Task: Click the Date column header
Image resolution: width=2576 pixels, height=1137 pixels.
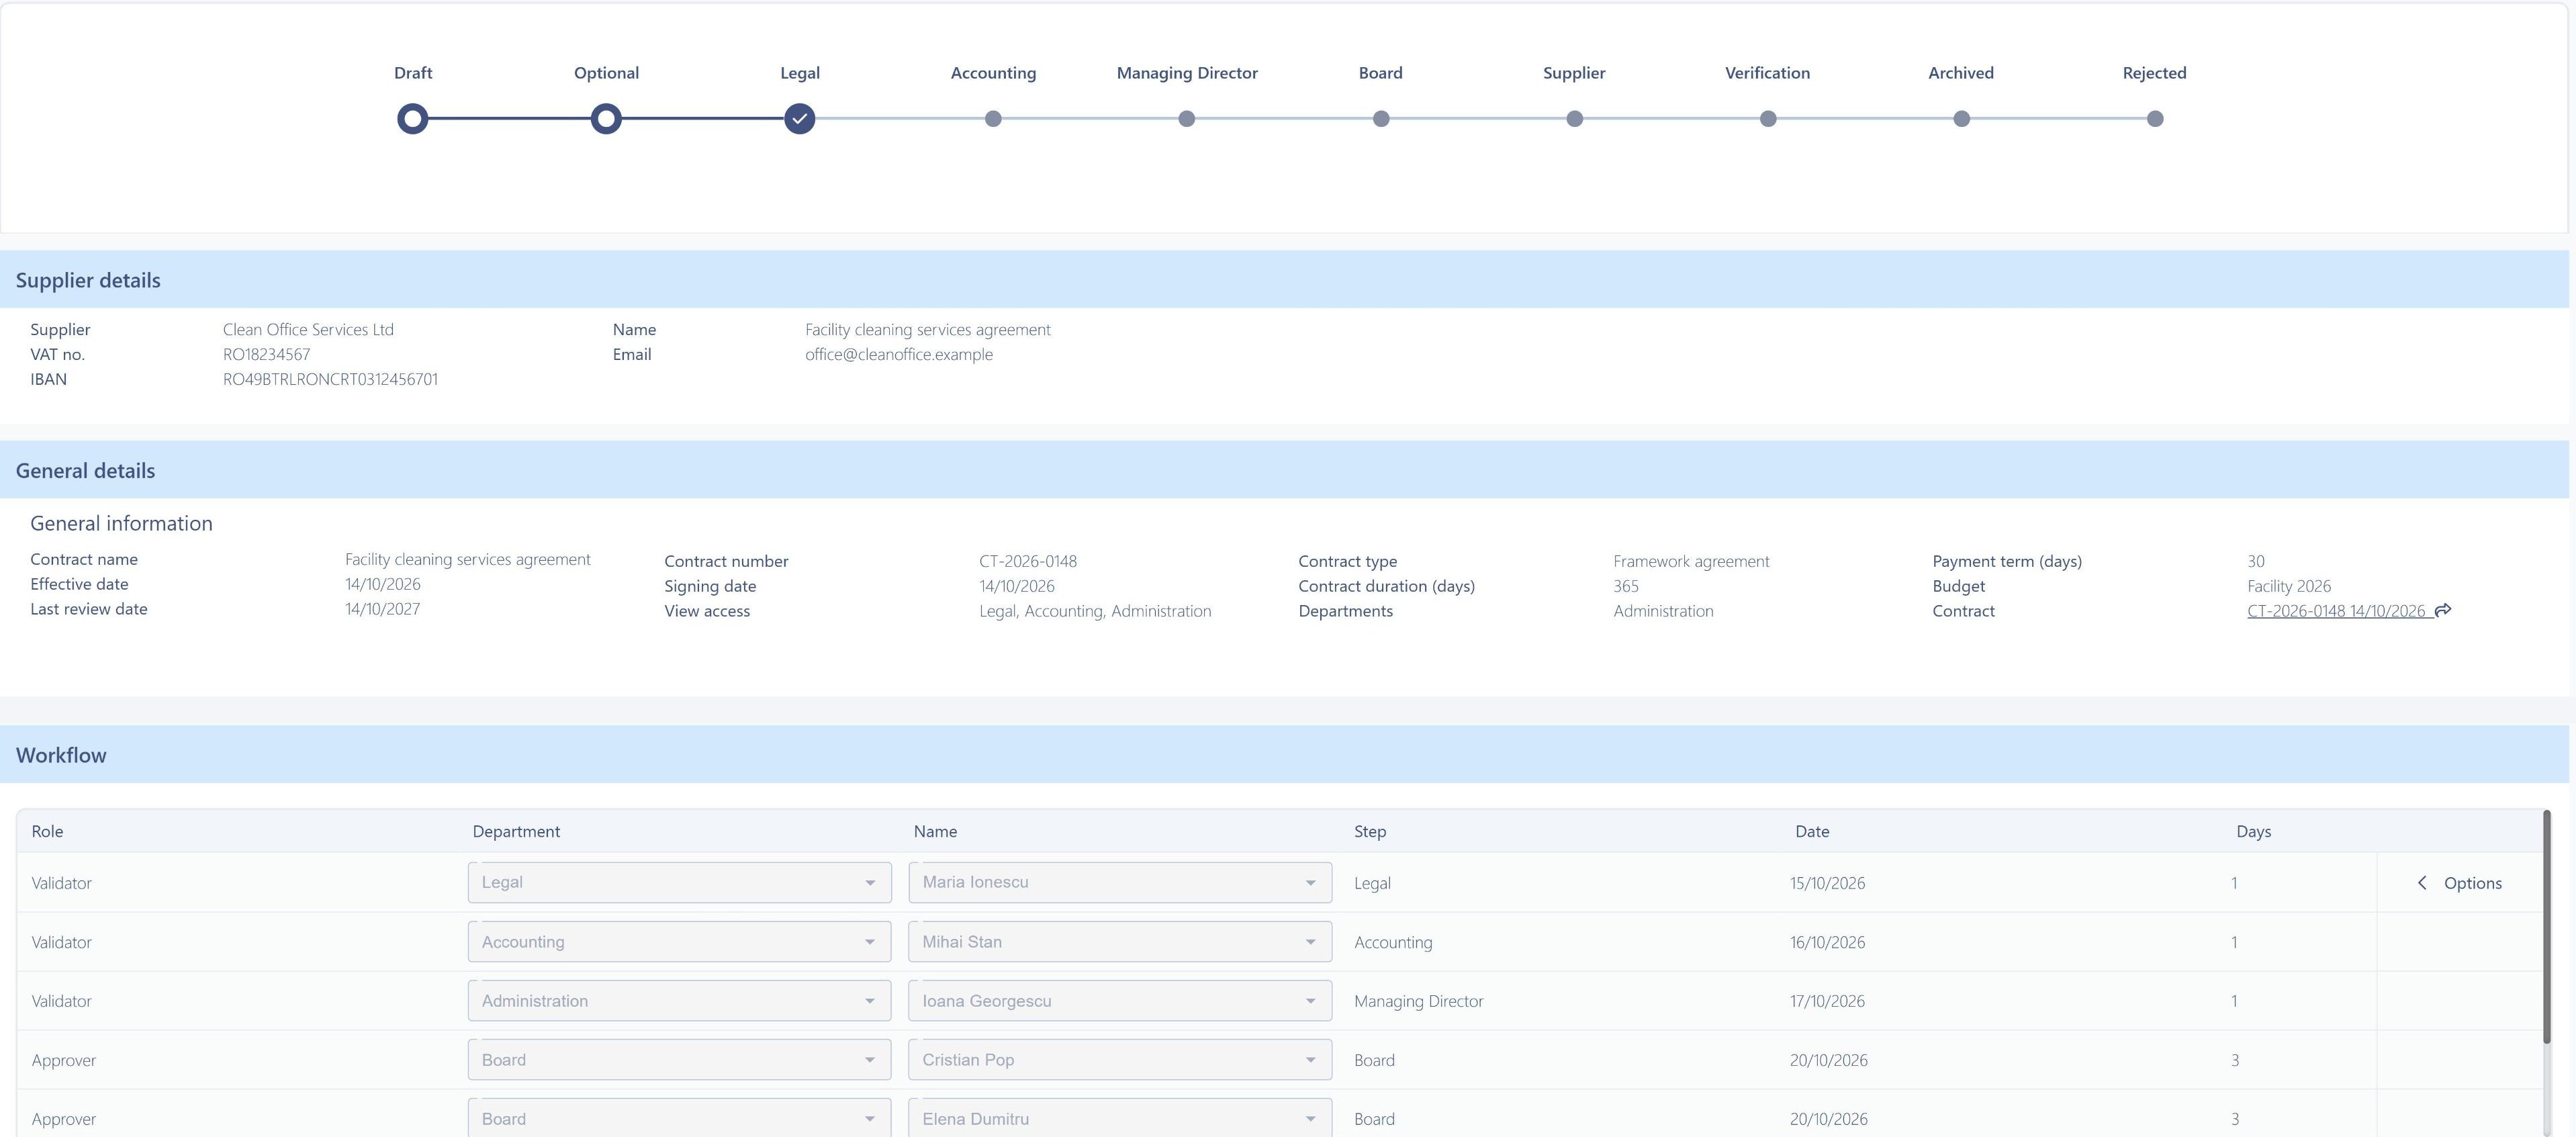Action: (1812, 831)
